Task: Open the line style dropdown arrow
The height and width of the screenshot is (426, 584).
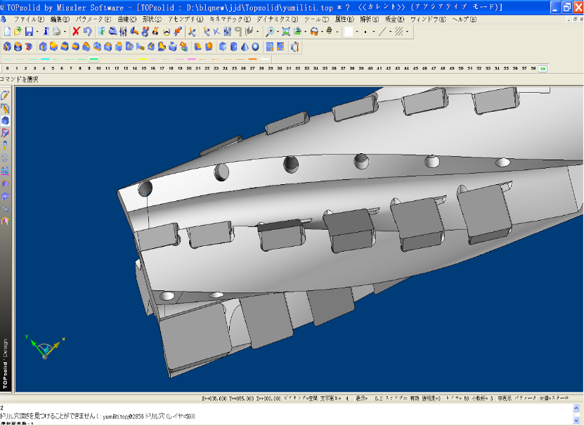Action: [390, 32]
